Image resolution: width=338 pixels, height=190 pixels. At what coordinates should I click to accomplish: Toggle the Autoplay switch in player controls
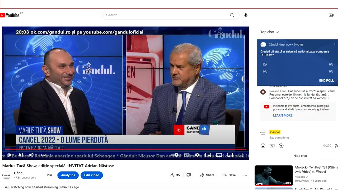[x=176, y=155]
